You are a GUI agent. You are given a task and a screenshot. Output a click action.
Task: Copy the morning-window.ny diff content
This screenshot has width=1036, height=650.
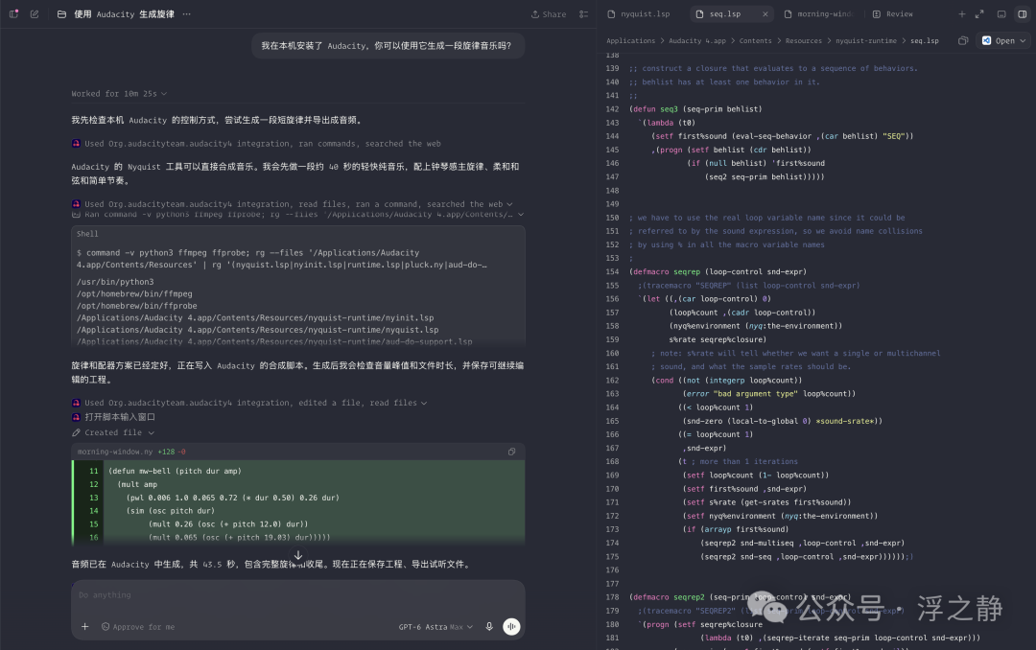click(511, 452)
